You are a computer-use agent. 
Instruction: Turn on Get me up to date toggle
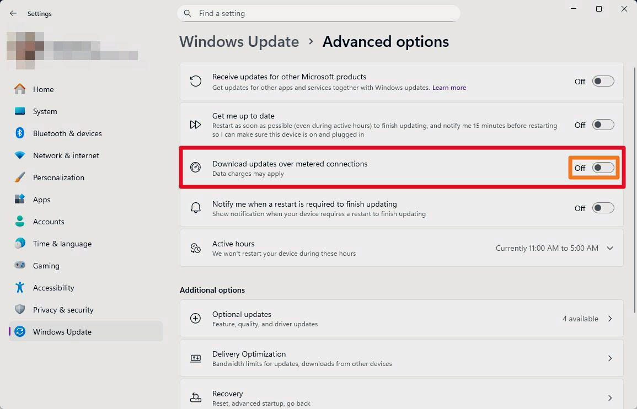[603, 125]
